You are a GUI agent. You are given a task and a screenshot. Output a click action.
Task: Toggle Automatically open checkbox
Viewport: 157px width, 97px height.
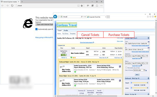tap(36, 29)
